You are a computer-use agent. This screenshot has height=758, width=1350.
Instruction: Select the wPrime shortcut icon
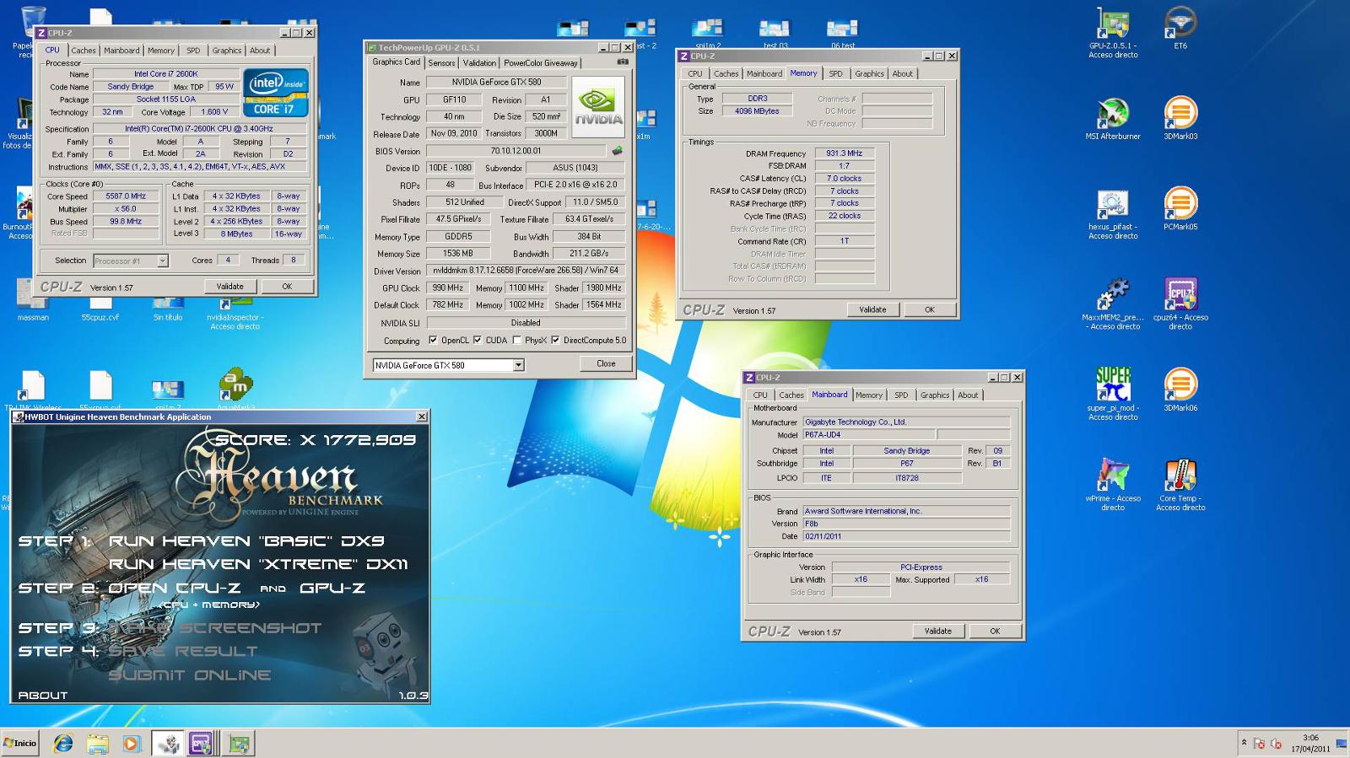click(1113, 485)
